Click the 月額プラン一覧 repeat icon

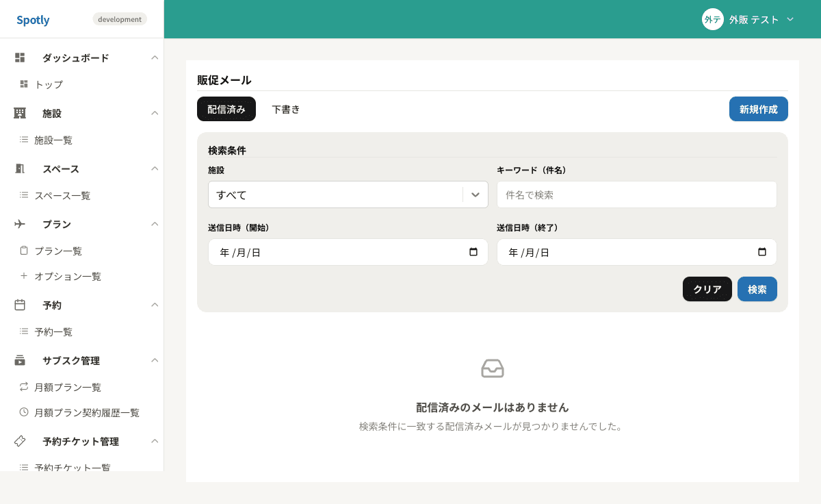(24, 387)
